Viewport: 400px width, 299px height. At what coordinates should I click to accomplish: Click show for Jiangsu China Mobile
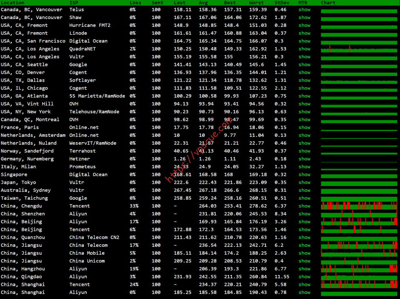pos(304,253)
